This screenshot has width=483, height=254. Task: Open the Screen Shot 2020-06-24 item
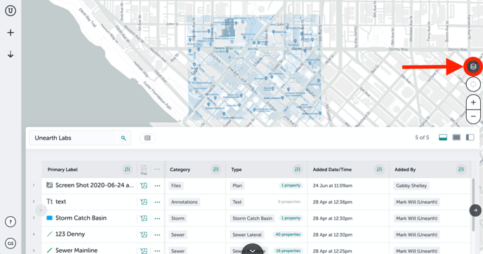point(95,185)
